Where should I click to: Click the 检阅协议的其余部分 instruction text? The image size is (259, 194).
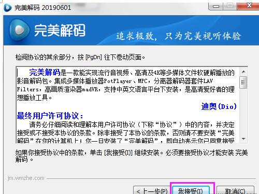80,57
